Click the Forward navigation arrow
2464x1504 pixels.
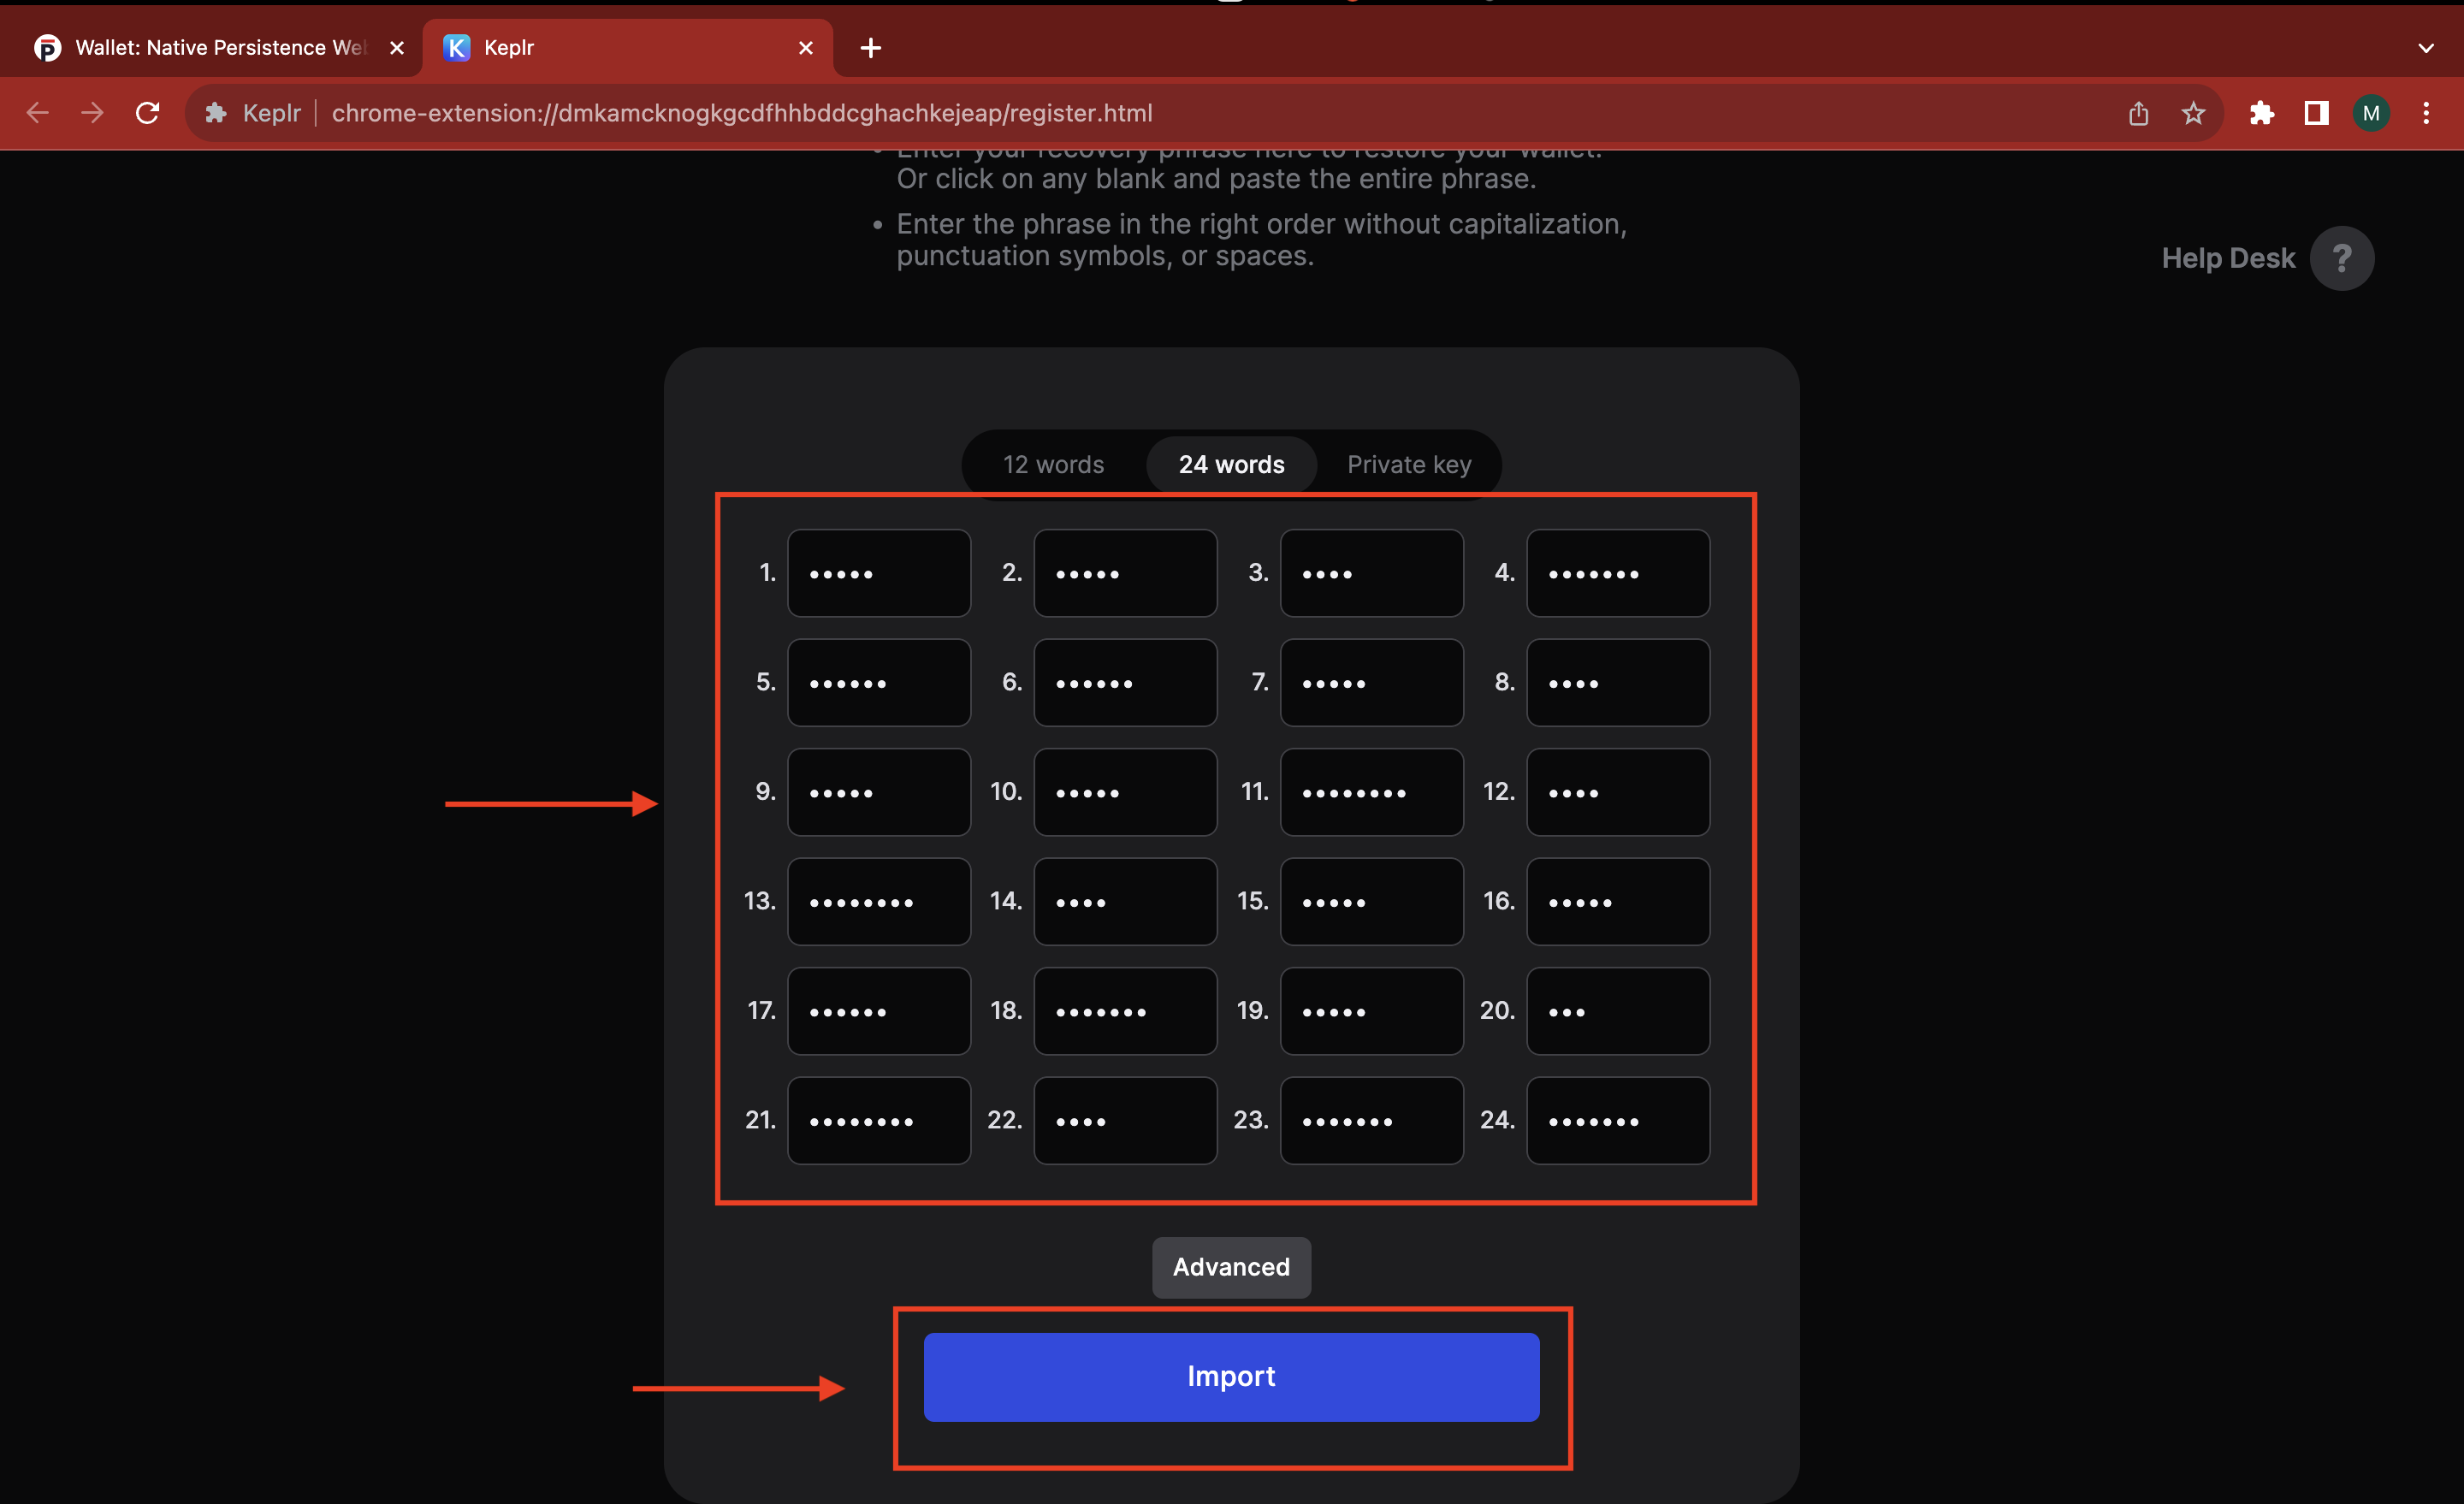(92, 113)
